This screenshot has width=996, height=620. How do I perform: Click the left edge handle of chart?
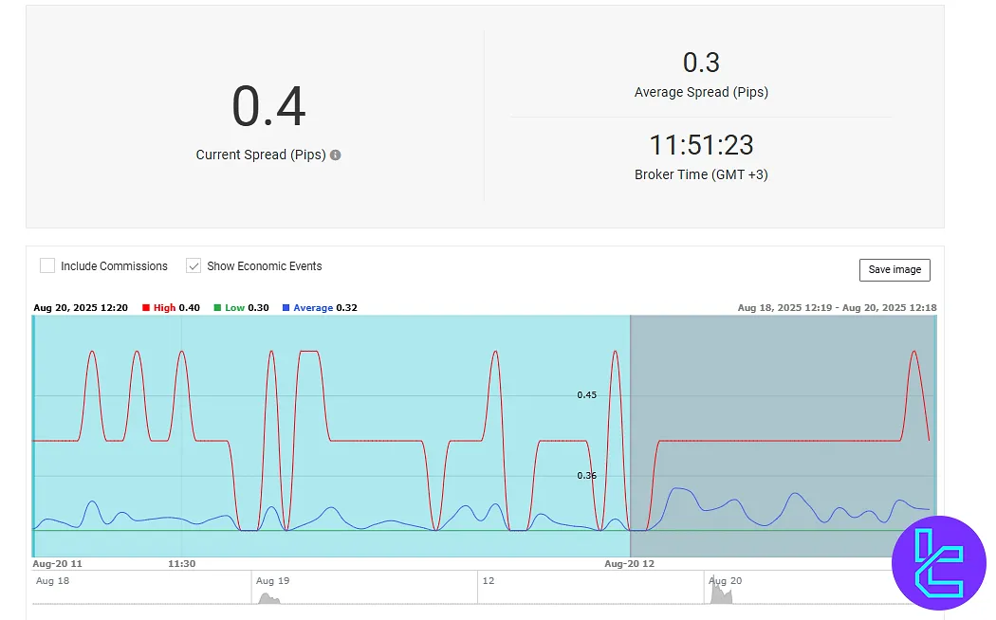pyautogui.click(x=33, y=436)
